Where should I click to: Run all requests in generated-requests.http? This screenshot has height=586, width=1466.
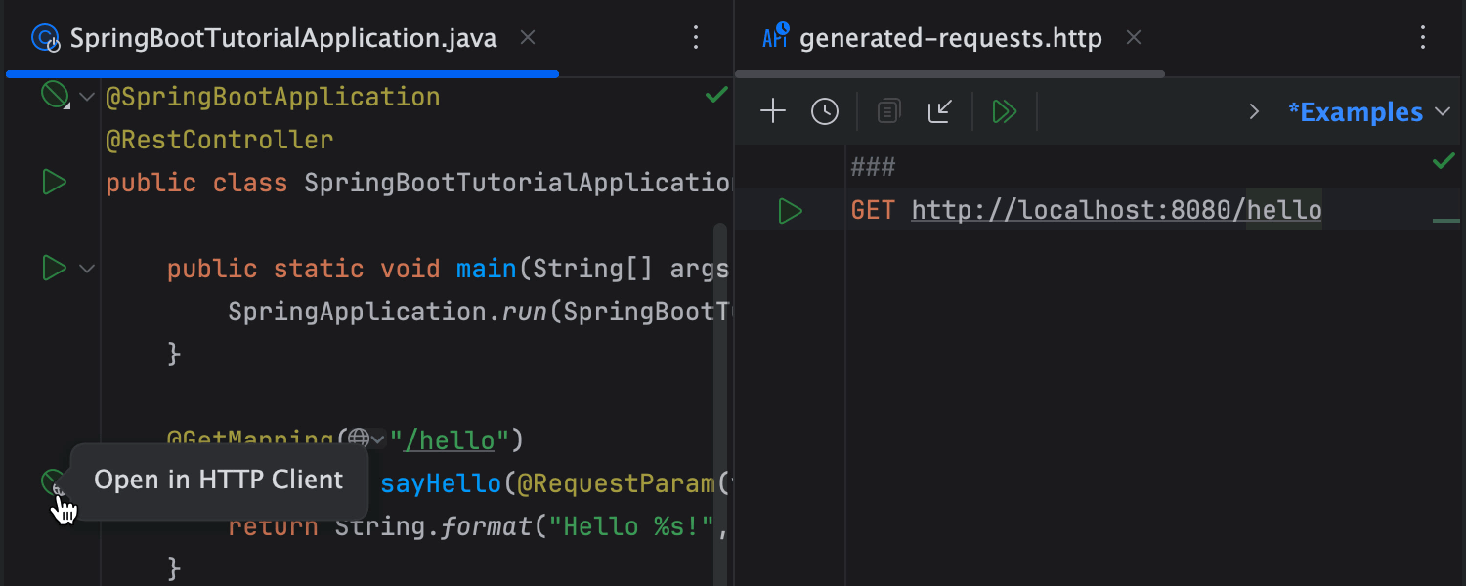point(1005,110)
